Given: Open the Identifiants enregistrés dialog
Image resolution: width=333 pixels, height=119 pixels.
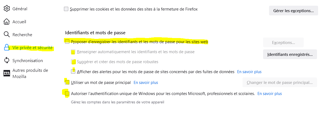Looking at the screenshot, I should pyautogui.click(x=290, y=54).
